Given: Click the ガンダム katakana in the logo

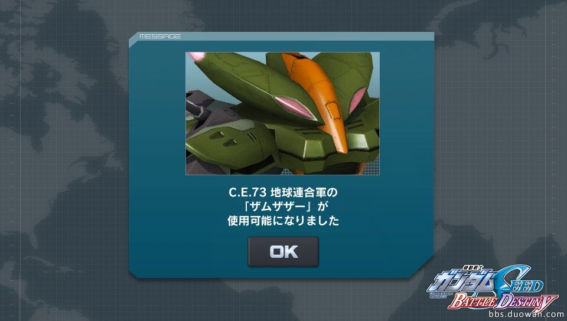Looking at the screenshot, I should point(461,281).
